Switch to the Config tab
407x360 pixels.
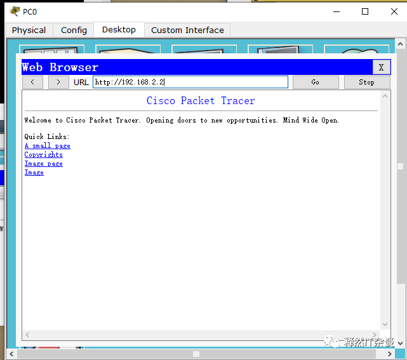74,30
